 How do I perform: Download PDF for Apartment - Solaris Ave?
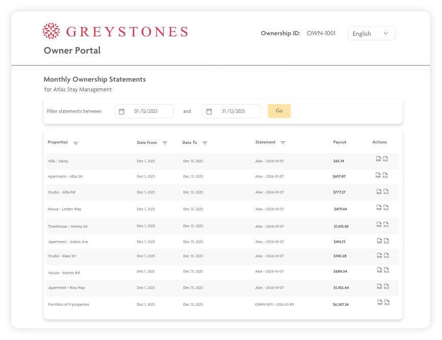click(x=379, y=241)
